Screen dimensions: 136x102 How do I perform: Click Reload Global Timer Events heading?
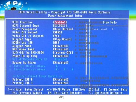(37, 76)
